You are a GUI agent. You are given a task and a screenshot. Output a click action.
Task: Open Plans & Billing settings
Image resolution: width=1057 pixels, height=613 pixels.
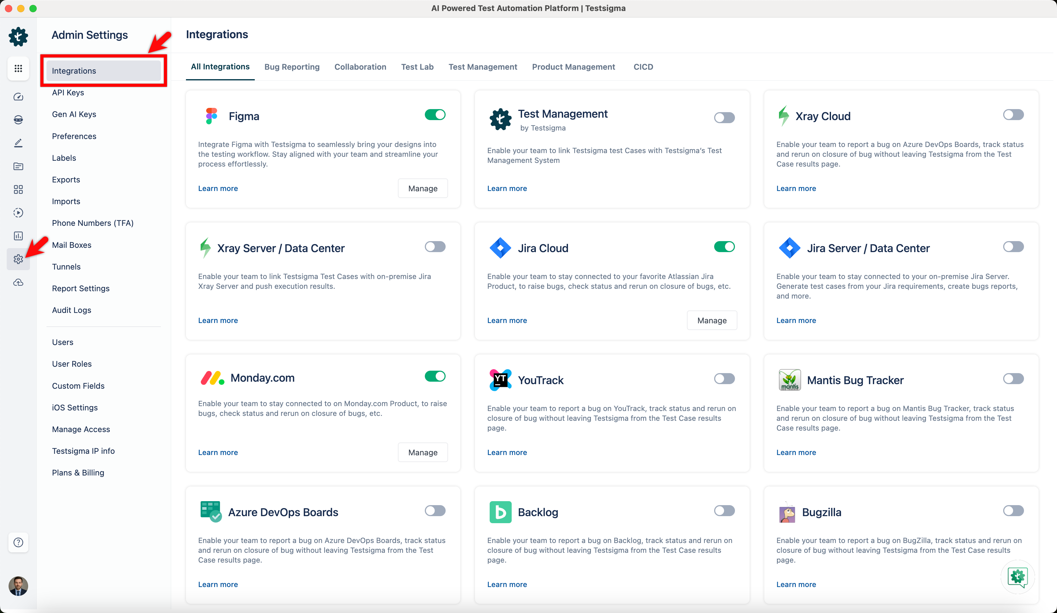click(x=78, y=472)
